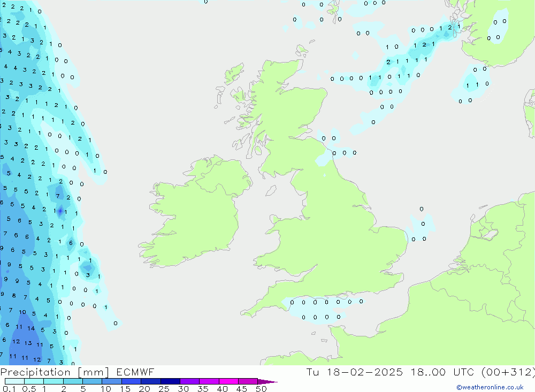Click the legend label '50'
The width and height of the screenshot is (535, 392).
pyautogui.click(x=261, y=389)
